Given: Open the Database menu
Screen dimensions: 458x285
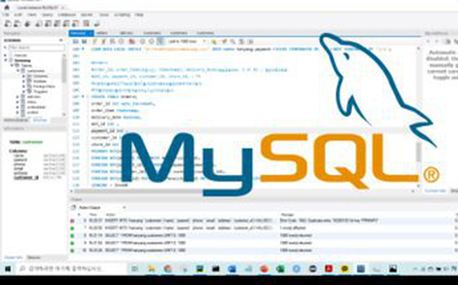Looking at the screenshot, I should coord(67,15).
